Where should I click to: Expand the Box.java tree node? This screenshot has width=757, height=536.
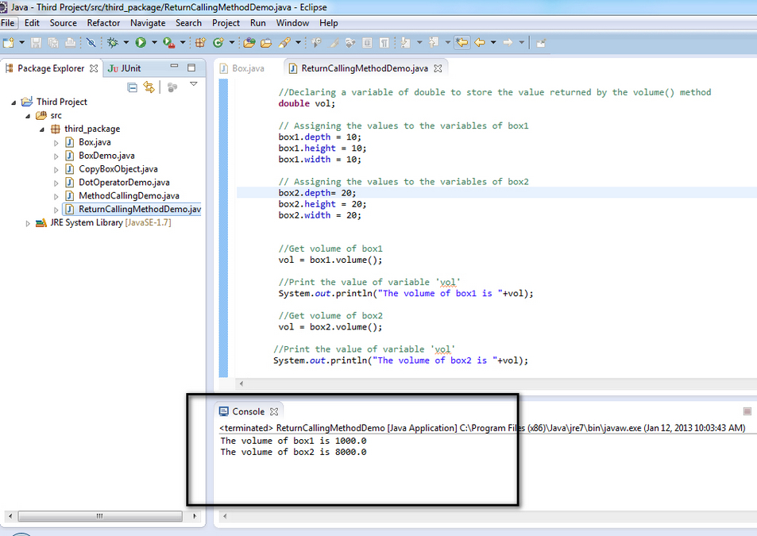[x=56, y=143]
